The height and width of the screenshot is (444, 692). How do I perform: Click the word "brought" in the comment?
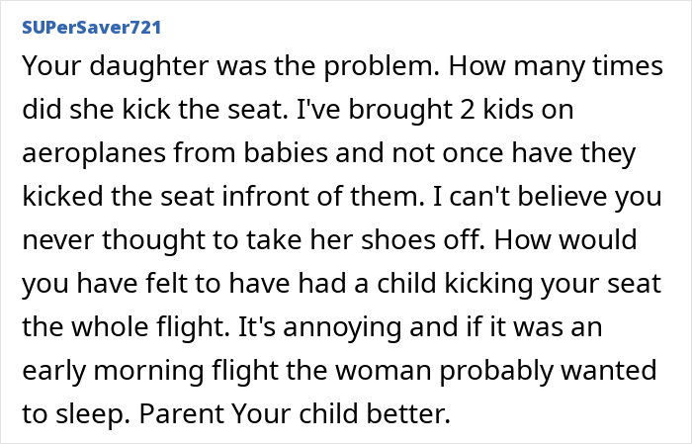click(x=400, y=111)
